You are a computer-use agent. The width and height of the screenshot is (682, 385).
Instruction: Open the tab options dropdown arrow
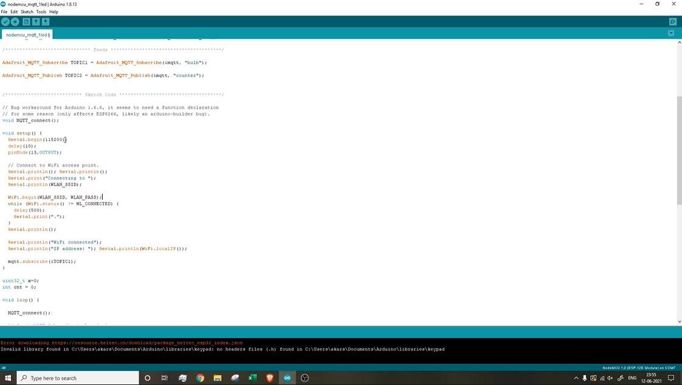[x=670, y=33]
